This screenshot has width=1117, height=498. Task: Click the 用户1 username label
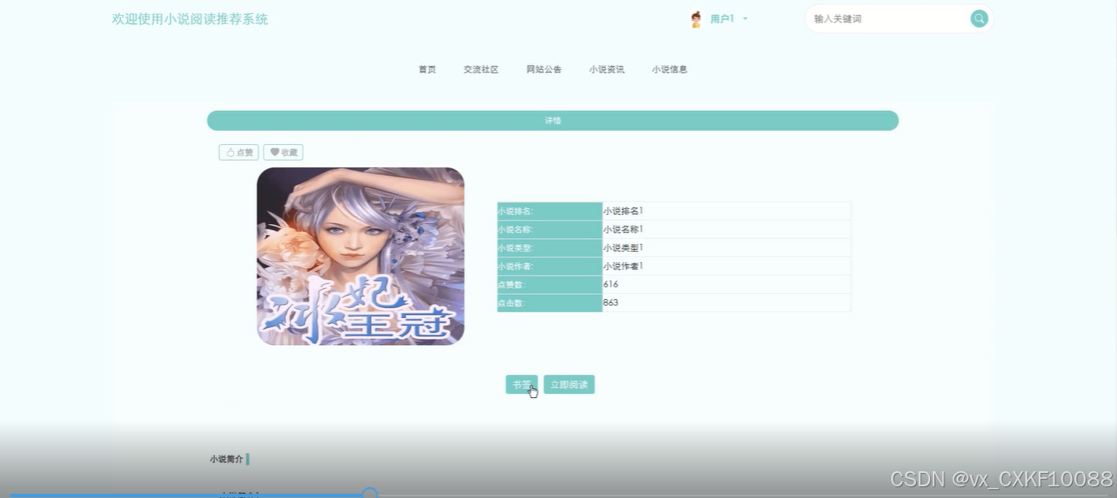click(722, 18)
